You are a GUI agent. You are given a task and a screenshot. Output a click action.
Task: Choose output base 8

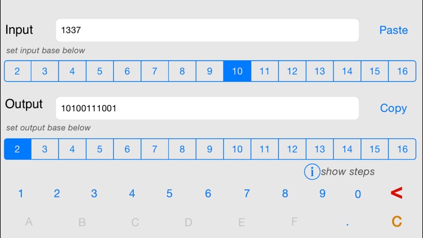coord(182,149)
